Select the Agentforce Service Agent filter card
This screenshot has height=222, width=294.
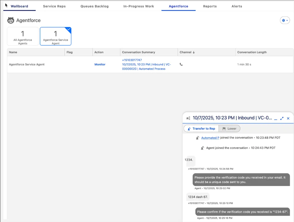pos(55,36)
